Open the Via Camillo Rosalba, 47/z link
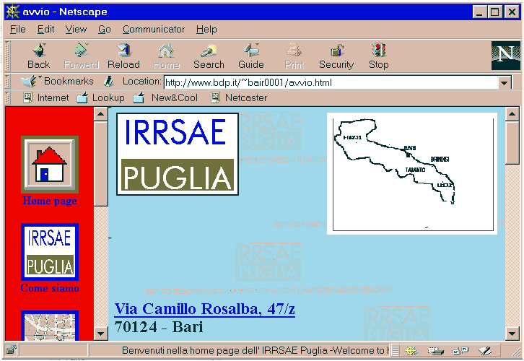 click(x=204, y=309)
